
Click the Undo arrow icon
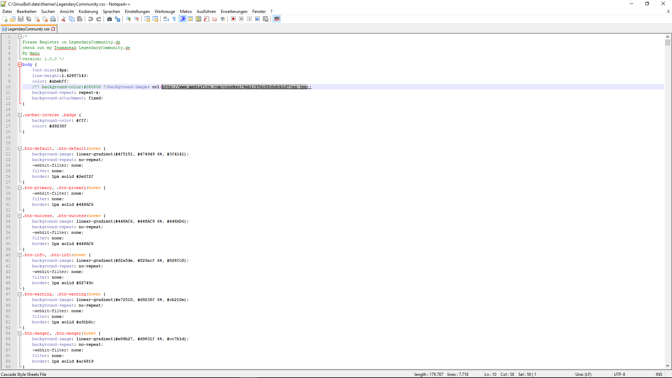[91, 19]
